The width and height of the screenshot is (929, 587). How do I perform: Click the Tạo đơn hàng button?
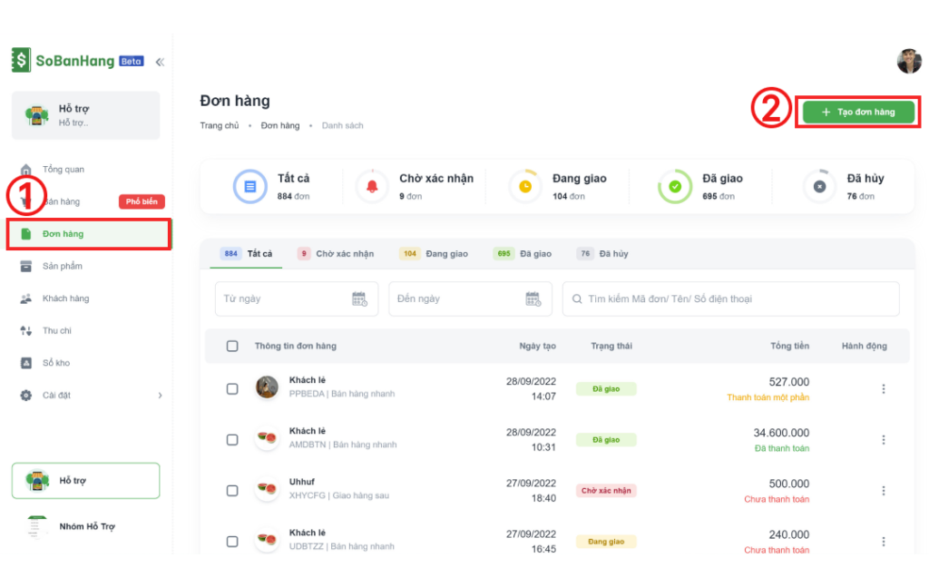(857, 113)
